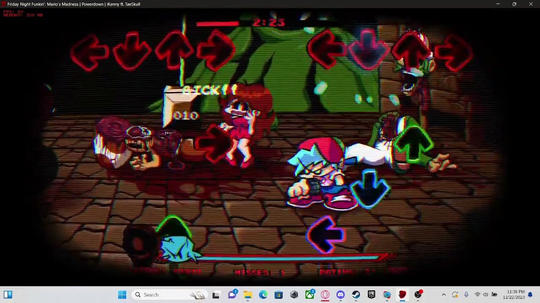Screen dimensions: 540x303
Task: Open OBS Studio from taskbar
Action: pyautogui.click(x=418, y=295)
